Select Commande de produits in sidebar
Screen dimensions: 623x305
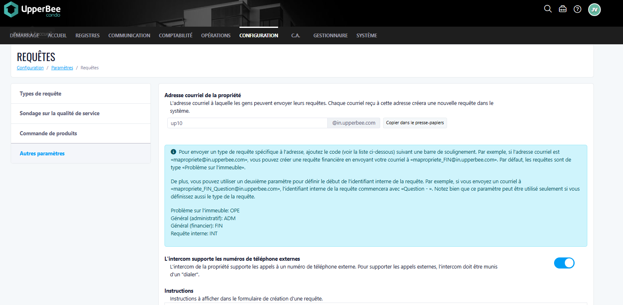81,134
